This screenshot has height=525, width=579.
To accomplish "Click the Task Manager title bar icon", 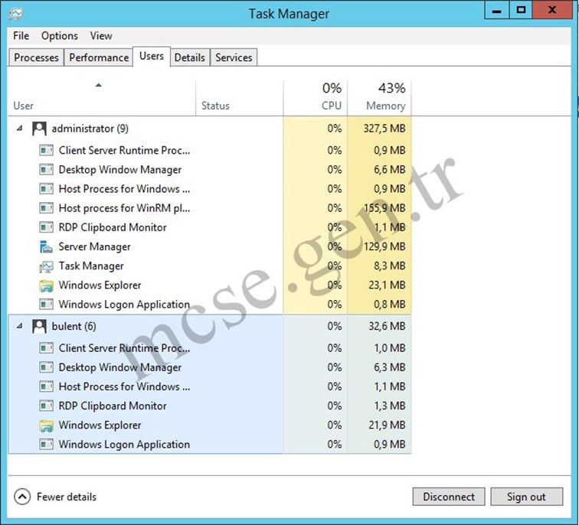I will click(15, 14).
